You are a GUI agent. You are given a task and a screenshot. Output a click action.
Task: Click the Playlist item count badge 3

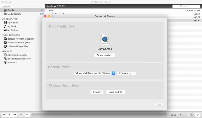pyautogui.click(x=42, y=10)
